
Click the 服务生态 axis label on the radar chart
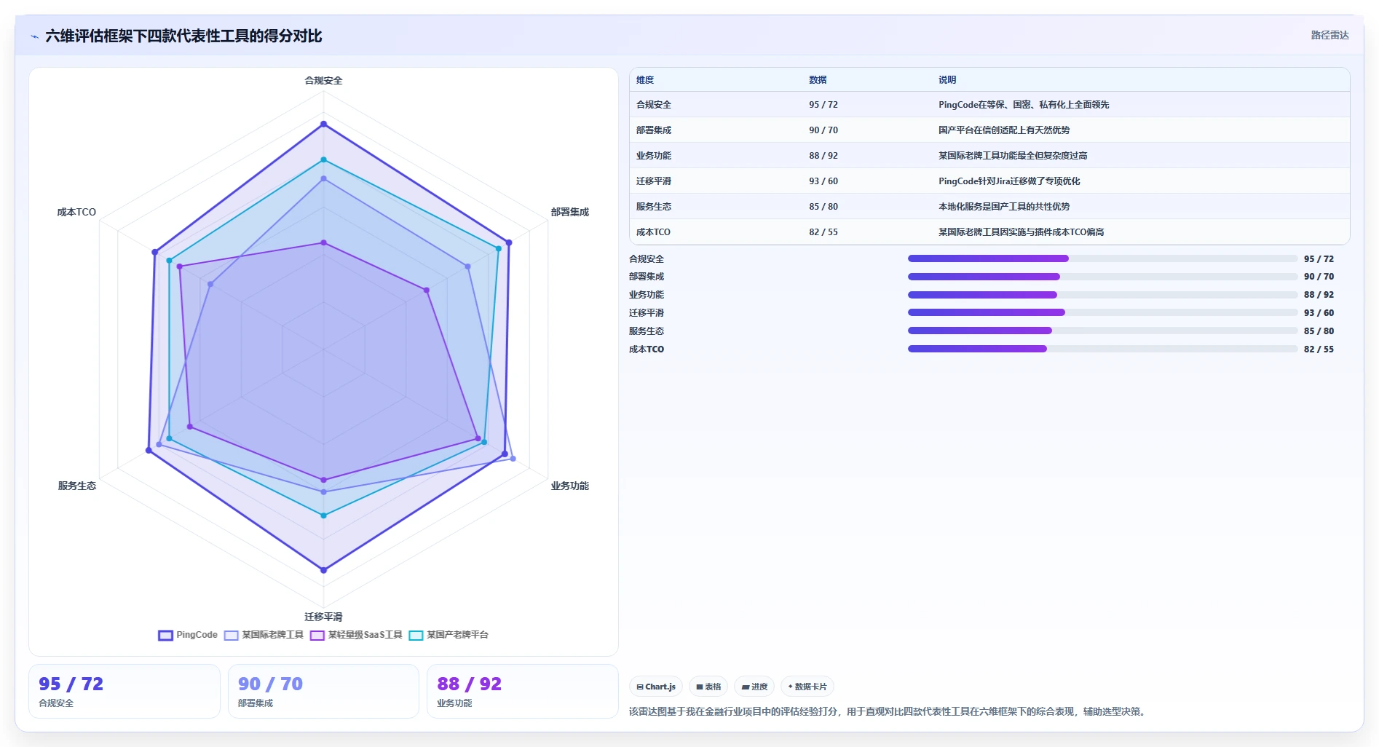point(77,486)
